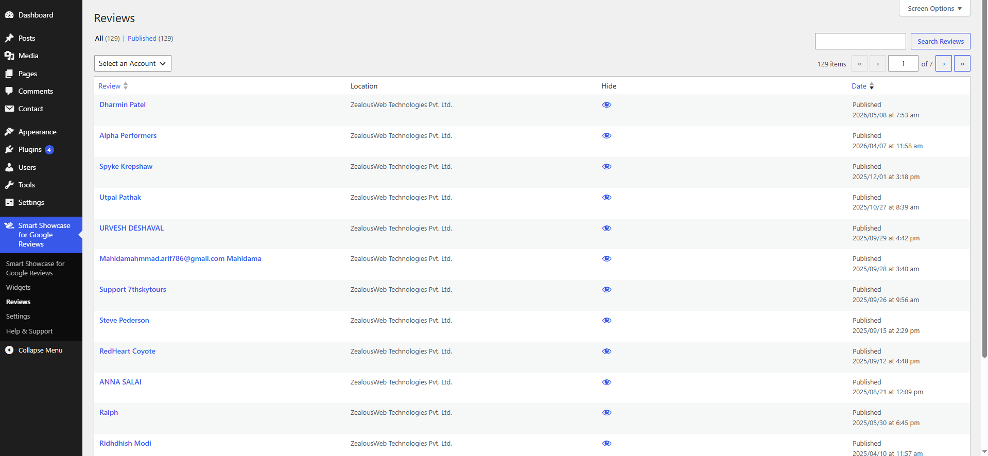Show All reviews filter
Screen dimensions: 988x456
(x=99, y=38)
